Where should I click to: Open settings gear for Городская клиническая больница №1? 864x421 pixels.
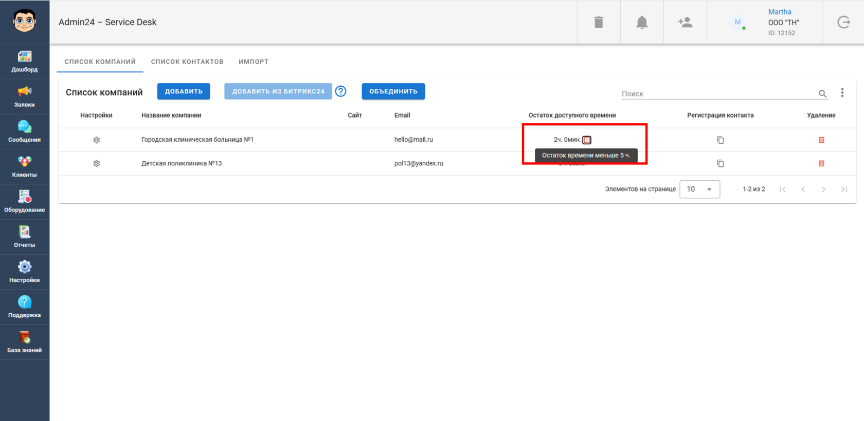pyautogui.click(x=96, y=140)
